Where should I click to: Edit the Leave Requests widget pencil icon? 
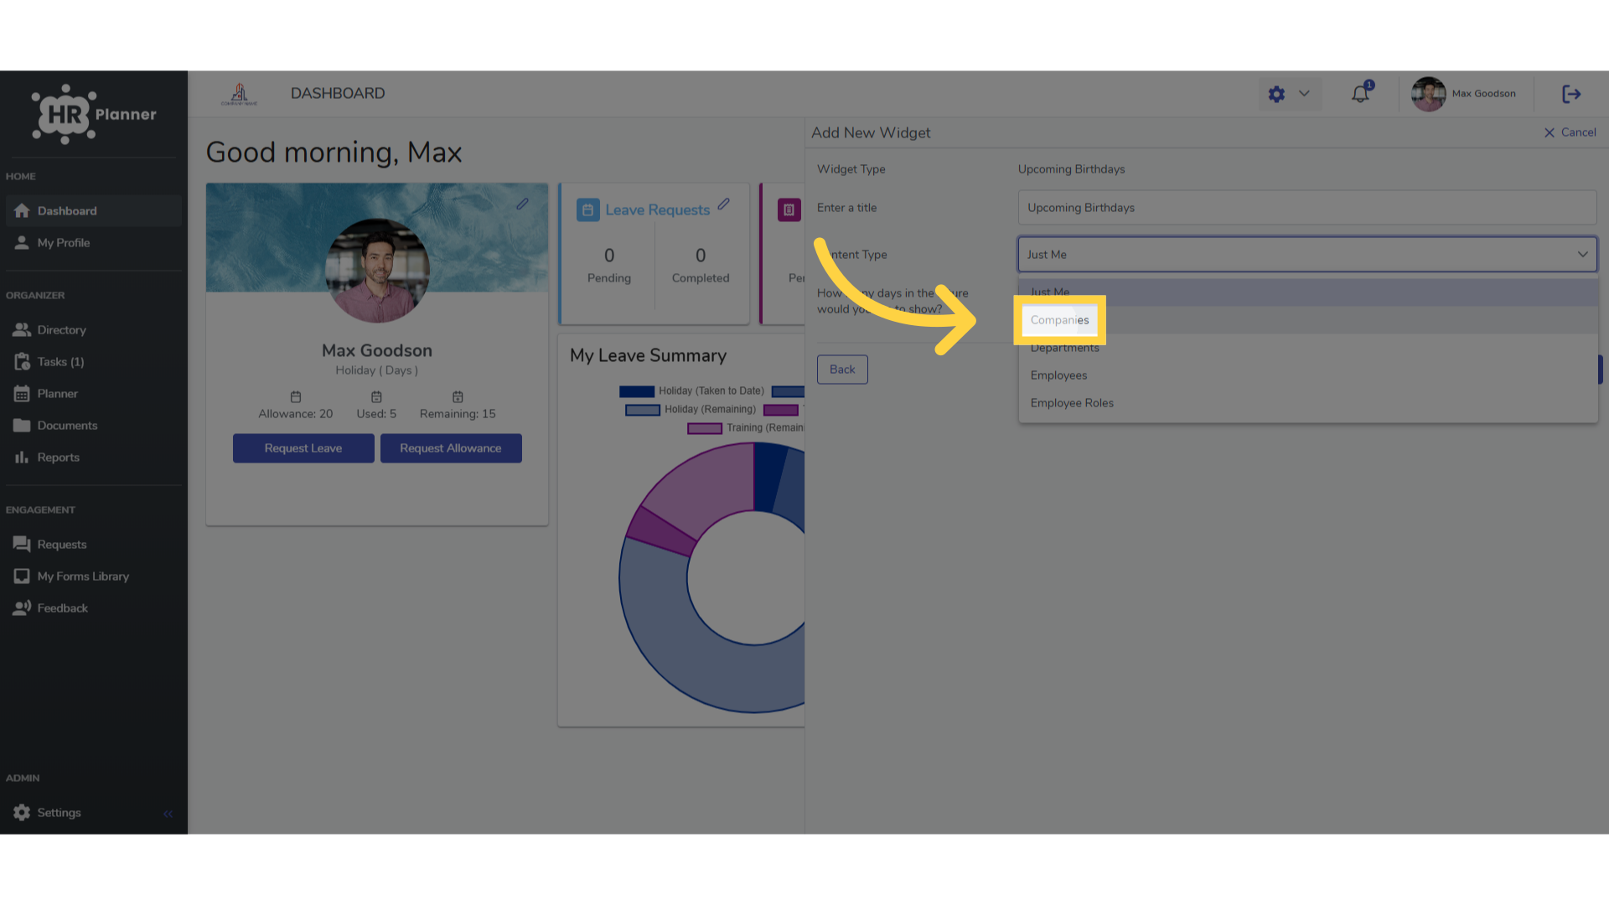point(723,204)
